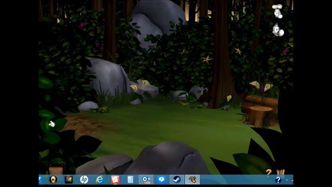Image resolution: width=332 pixels, height=187 pixels.
Task: Open the red and white taskbar app
Action: click(115, 180)
